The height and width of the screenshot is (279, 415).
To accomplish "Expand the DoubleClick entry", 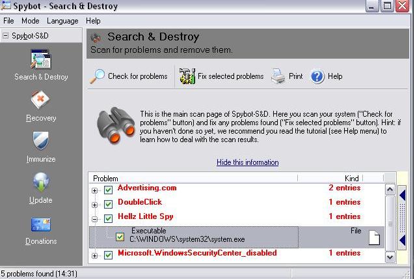I will (x=95, y=205).
